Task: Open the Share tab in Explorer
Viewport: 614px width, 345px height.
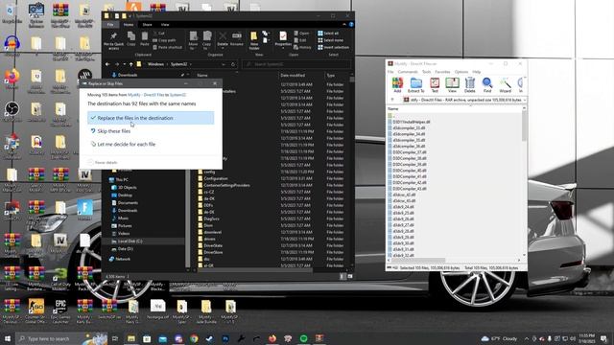Action: [x=147, y=25]
